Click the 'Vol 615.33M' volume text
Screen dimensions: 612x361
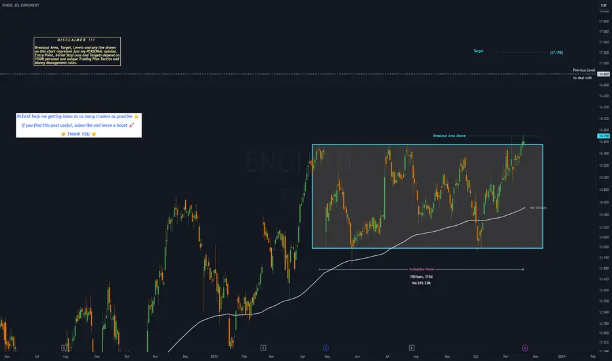point(421,283)
